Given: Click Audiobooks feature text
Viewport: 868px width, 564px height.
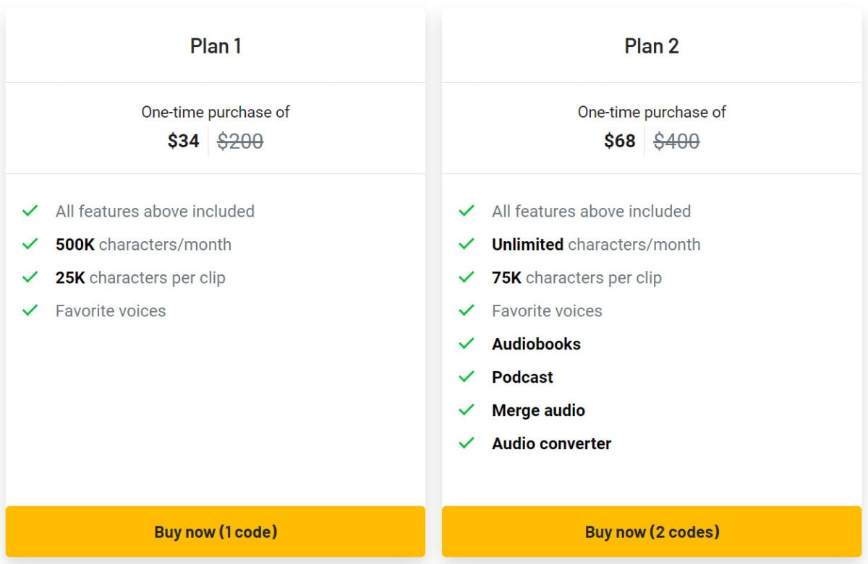Looking at the screenshot, I should click(x=536, y=344).
